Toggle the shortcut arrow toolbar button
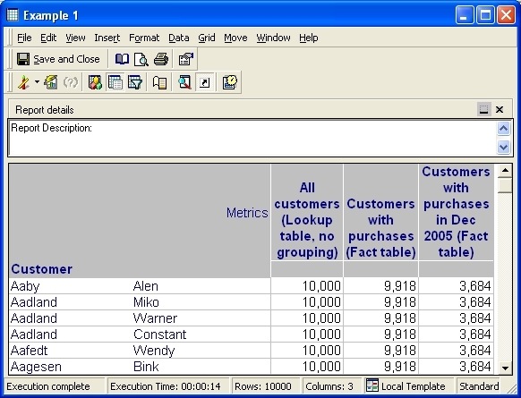This screenshot has height=398, width=521. coord(204,82)
